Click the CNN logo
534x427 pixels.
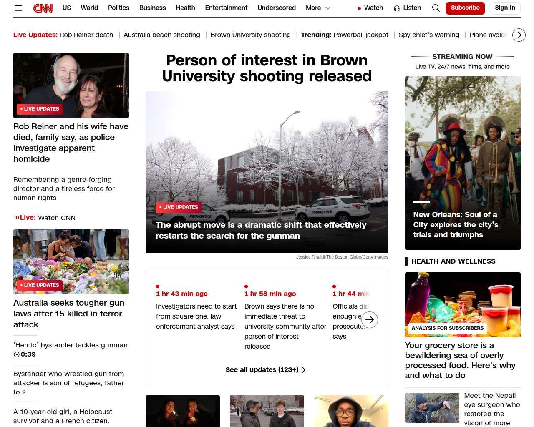(x=43, y=8)
